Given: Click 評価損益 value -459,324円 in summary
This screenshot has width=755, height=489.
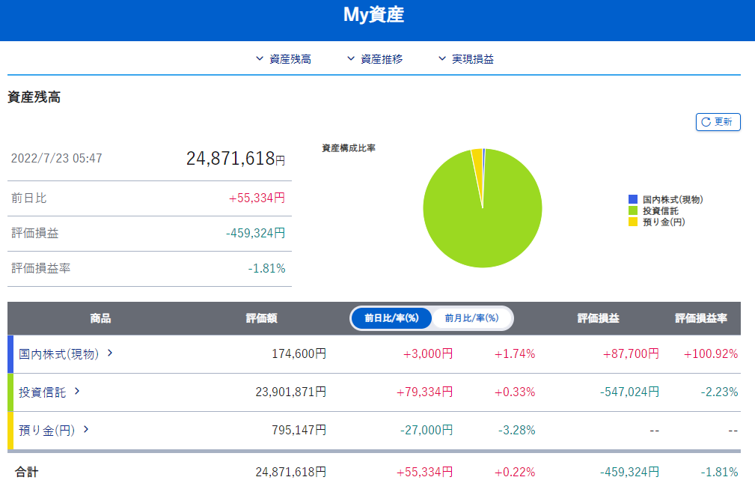Looking at the screenshot, I should [x=255, y=233].
